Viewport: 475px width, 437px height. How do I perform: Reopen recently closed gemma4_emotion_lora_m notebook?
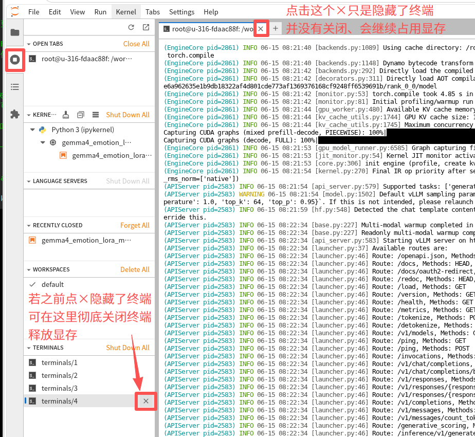89,240
